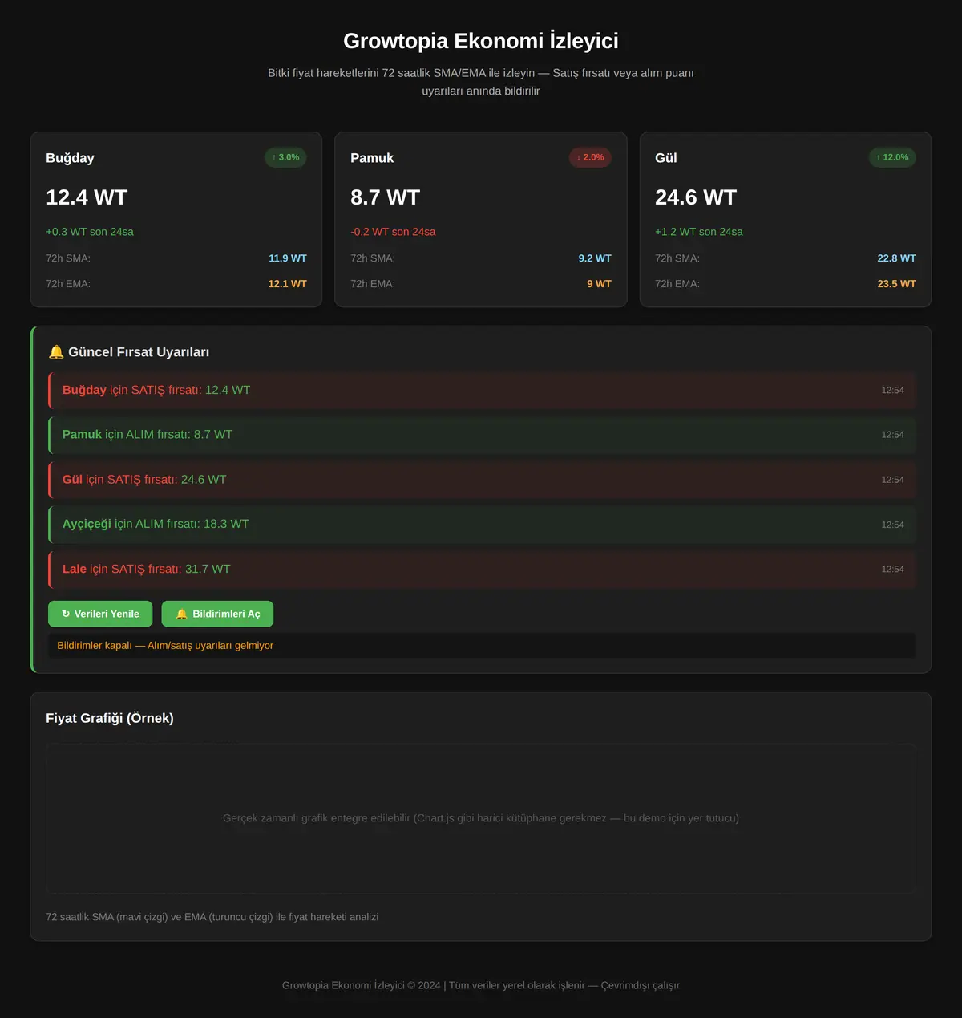
Task: Click the bell icon beside Güncel Fırsat Uyarıları
Action: [56, 352]
